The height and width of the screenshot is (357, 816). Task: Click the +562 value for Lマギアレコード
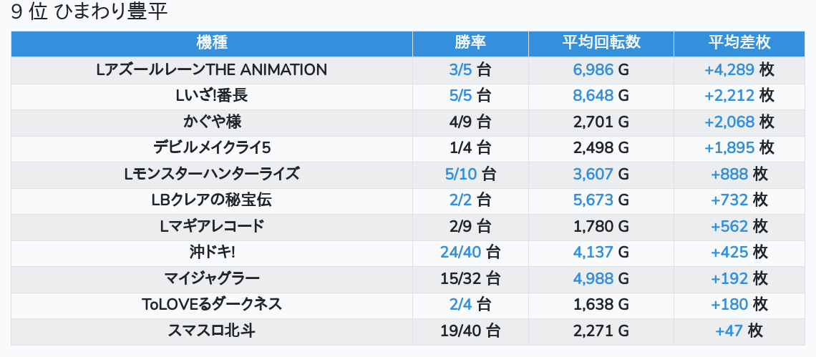[x=729, y=227]
